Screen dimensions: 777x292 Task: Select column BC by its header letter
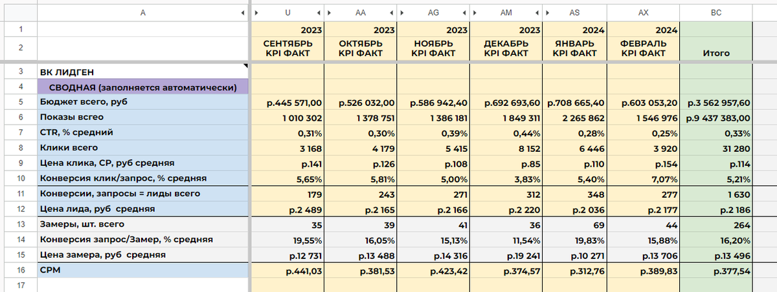(716, 12)
